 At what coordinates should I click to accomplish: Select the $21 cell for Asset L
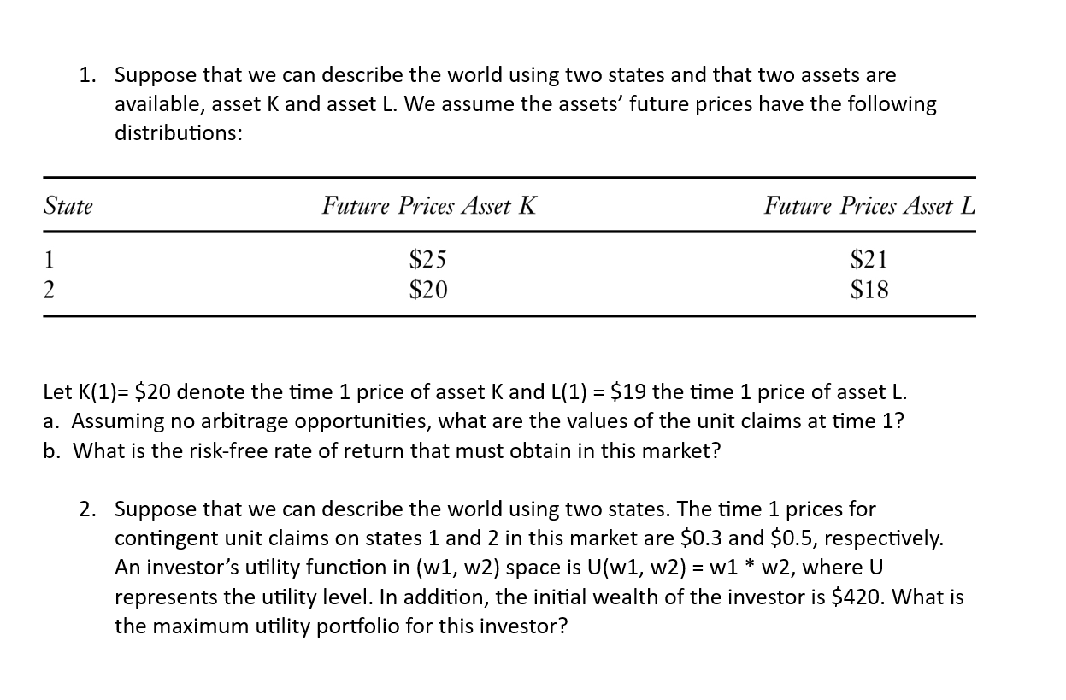[869, 258]
